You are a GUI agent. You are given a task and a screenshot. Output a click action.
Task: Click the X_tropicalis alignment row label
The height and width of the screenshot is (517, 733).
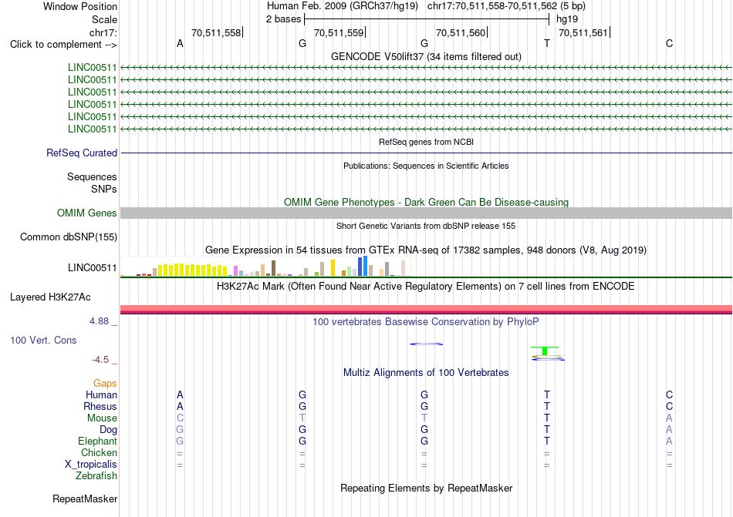pyautogui.click(x=91, y=465)
